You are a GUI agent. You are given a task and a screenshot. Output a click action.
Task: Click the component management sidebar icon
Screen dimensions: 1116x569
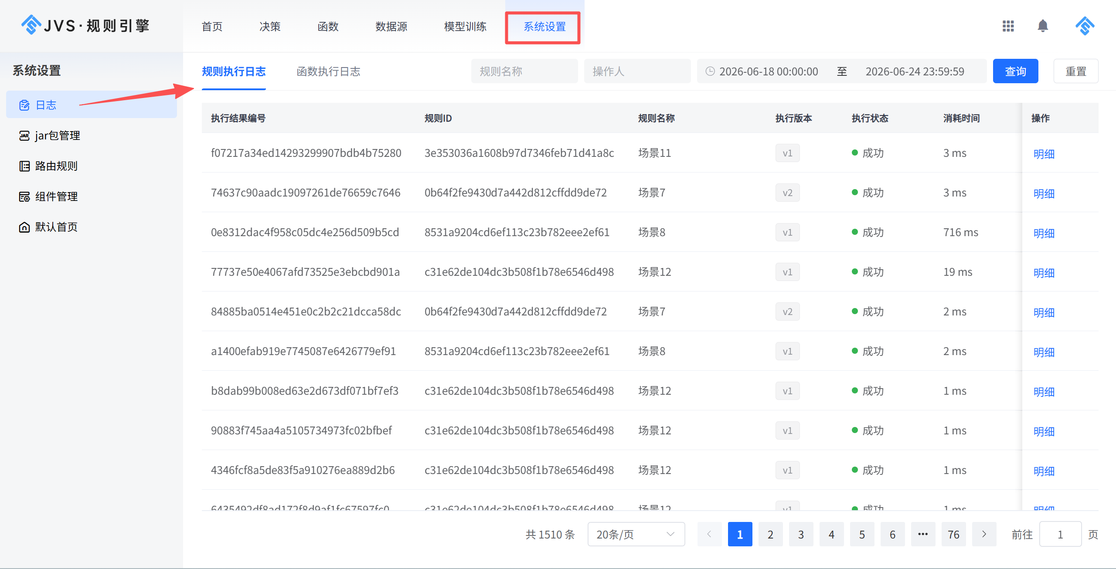point(24,196)
